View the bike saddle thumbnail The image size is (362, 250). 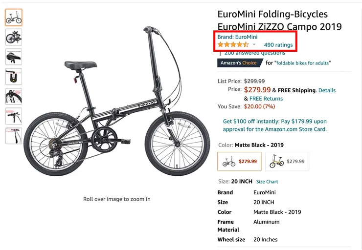click(14, 57)
